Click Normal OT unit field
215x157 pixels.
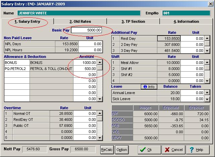tap(85, 113)
